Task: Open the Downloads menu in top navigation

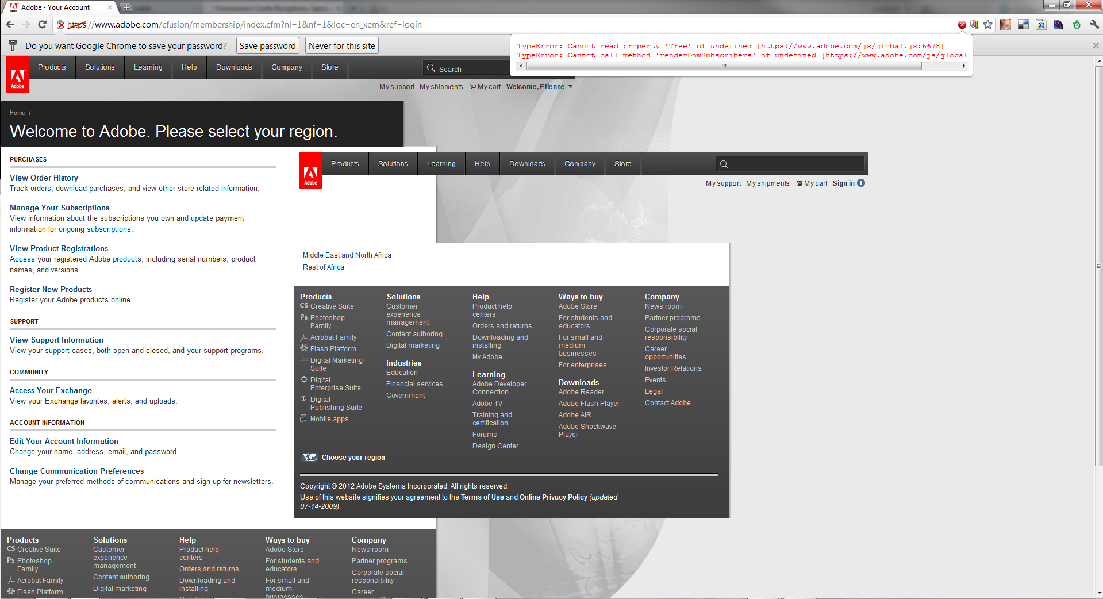Action: point(234,67)
